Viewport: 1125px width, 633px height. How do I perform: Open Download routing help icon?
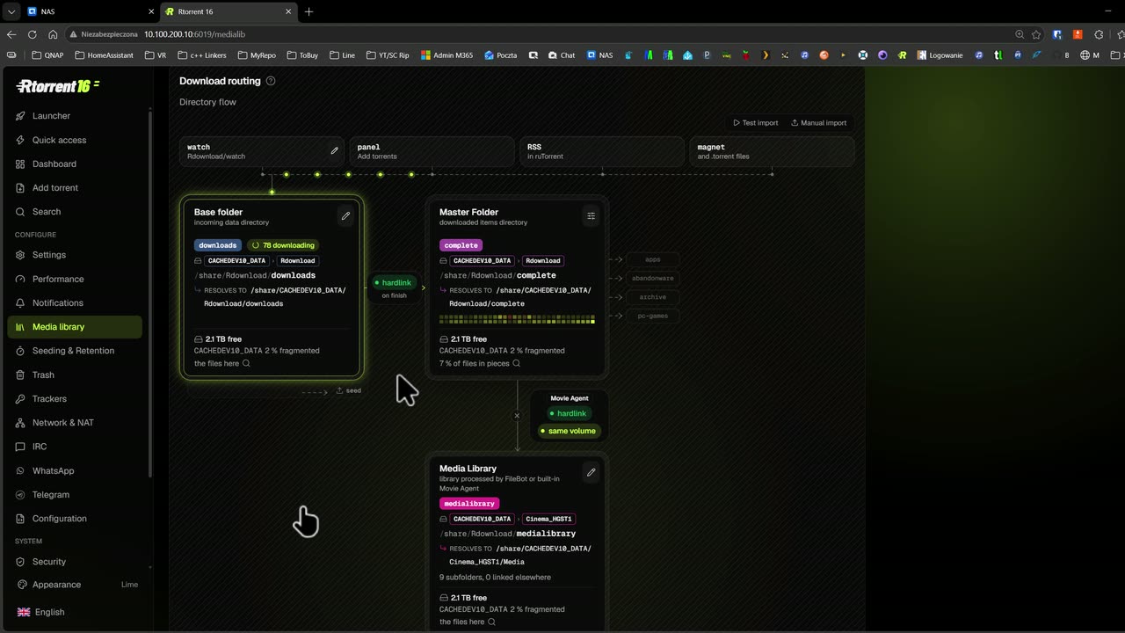[x=271, y=81]
